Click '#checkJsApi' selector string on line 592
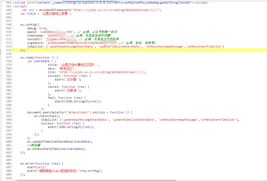The image size is (267, 181). (x=78, y=112)
